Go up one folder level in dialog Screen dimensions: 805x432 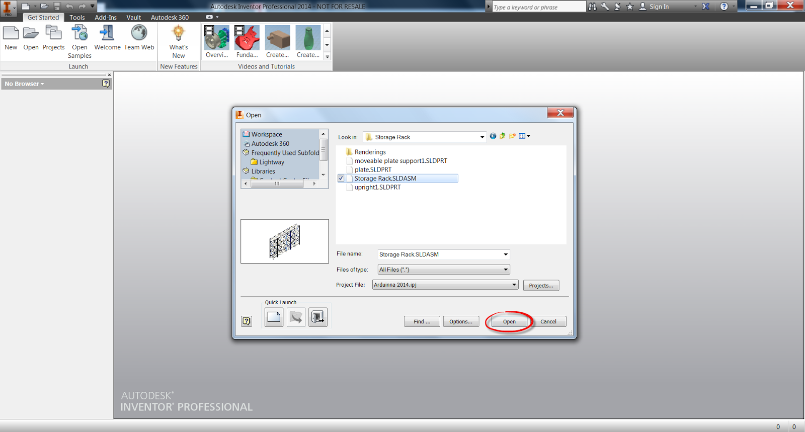coord(502,136)
